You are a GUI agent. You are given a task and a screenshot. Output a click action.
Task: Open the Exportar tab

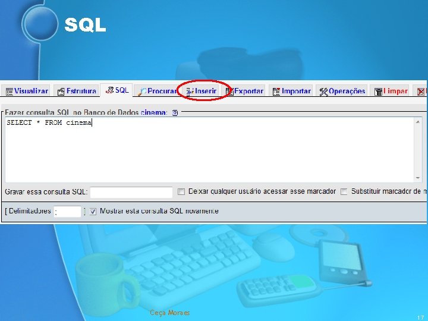244,91
